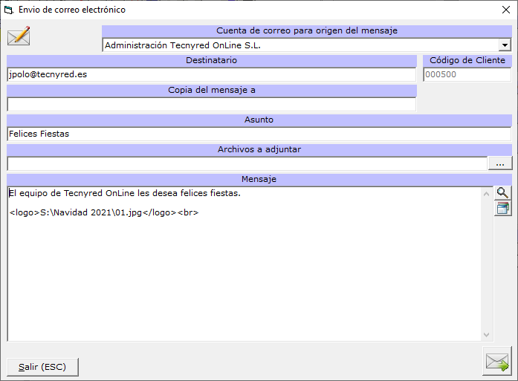Screen dimensions: 518x381
Task: Click the empty Archivos a adjuntar field
Action: (x=246, y=163)
